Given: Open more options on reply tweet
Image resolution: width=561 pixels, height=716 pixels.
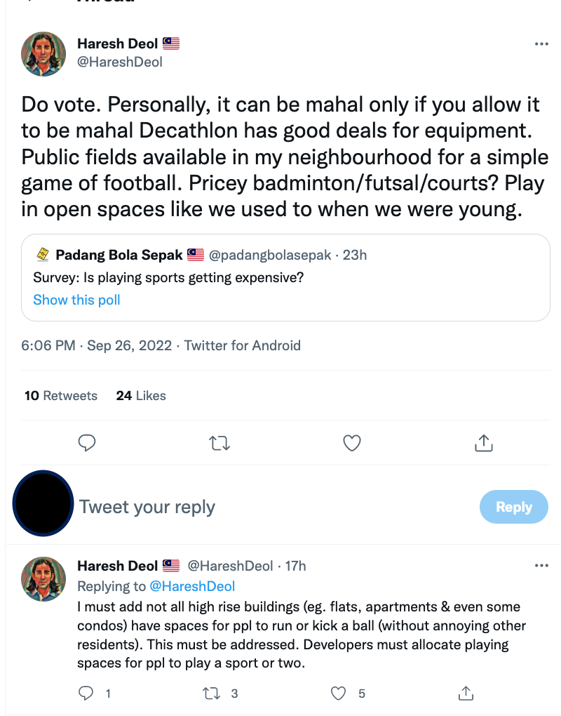Looking at the screenshot, I should [541, 566].
